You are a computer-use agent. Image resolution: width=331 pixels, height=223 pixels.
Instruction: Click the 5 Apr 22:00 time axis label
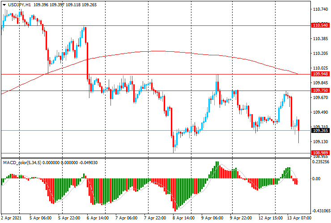coord(69,218)
